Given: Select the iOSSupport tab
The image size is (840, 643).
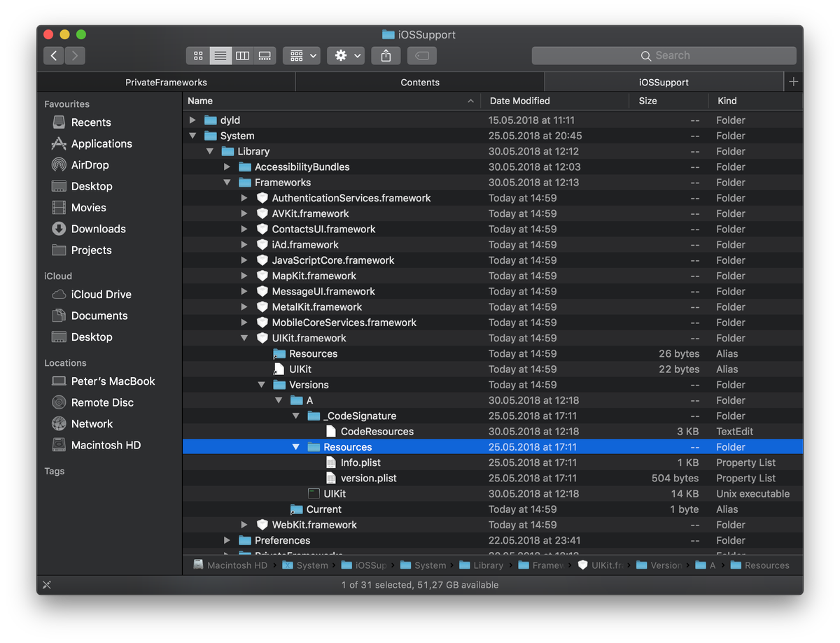Looking at the screenshot, I should [664, 82].
